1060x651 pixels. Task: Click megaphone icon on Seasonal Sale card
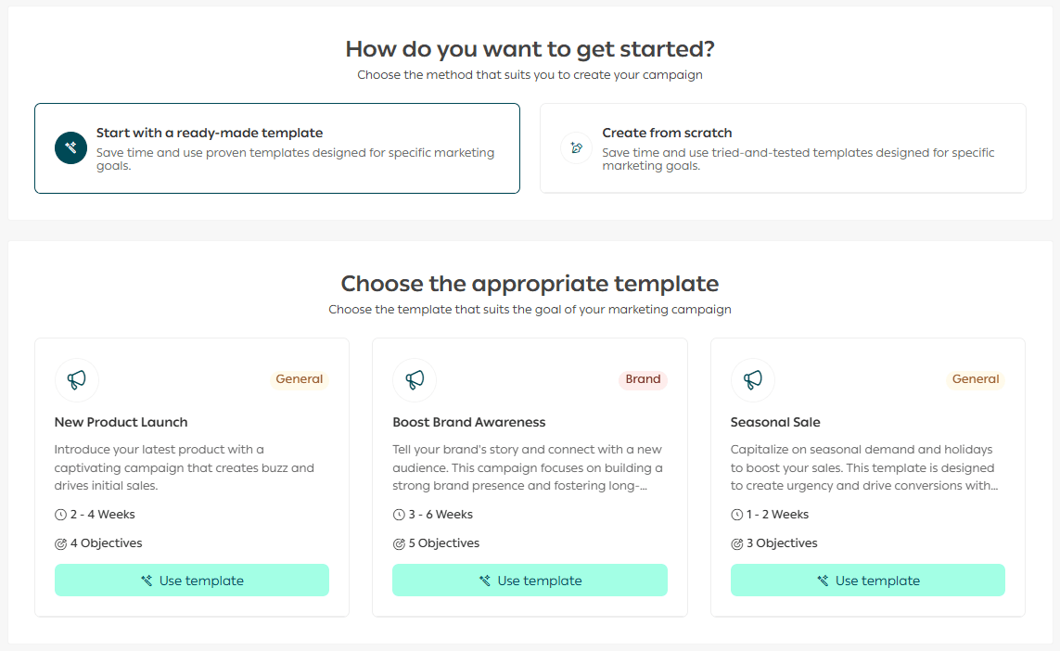click(753, 379)
